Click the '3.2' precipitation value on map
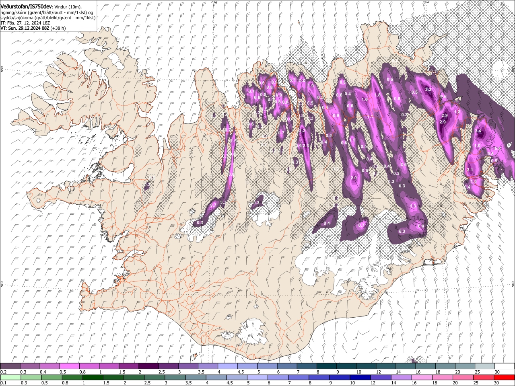The width and height of the screenshot is (515, 386). coord(303,131)
